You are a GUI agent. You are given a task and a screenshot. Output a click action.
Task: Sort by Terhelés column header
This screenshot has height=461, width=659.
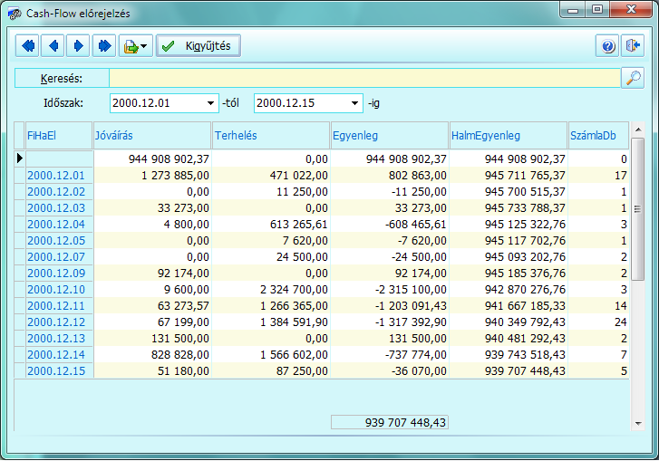[x=271, y=135]
